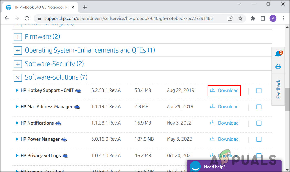This screenshot has width=290, height=172.
Task: Tick the HP Notifications checkbox
Action: pyautogui.click(x=259, y=123)
